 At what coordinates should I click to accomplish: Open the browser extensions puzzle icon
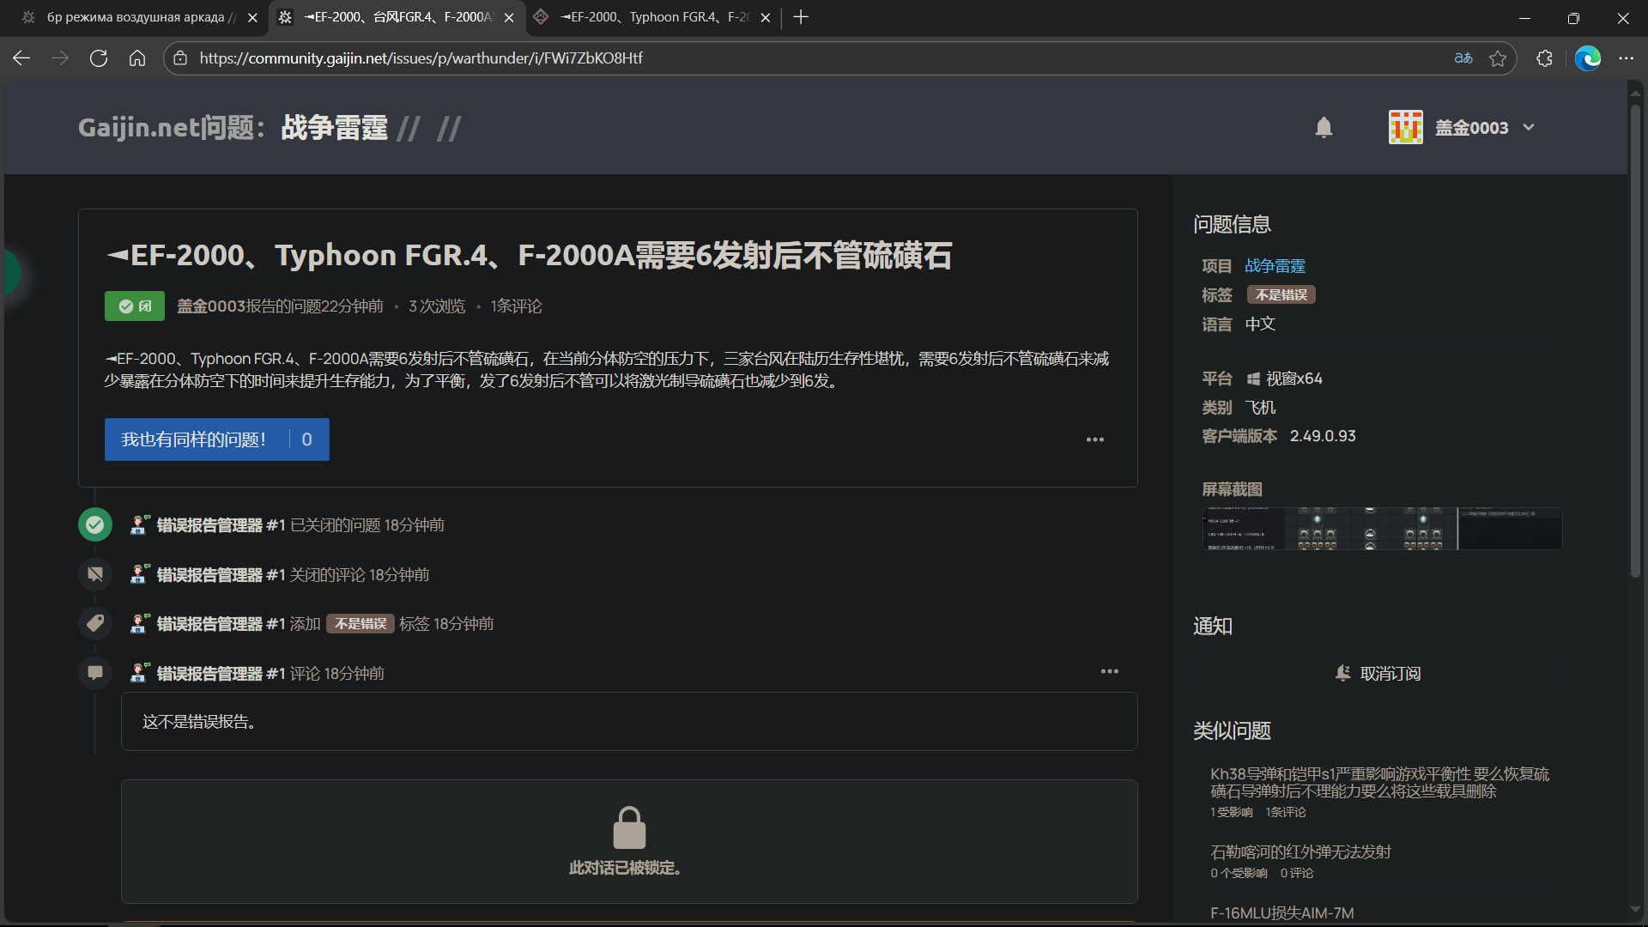[x=1544, y=58]
